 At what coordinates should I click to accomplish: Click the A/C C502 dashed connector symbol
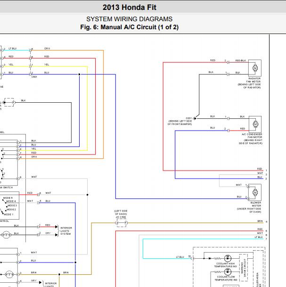pos(121,223)
